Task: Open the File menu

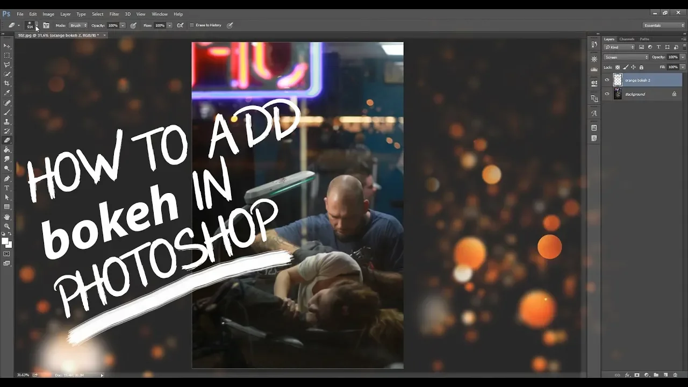Action: tap(20, 14)
